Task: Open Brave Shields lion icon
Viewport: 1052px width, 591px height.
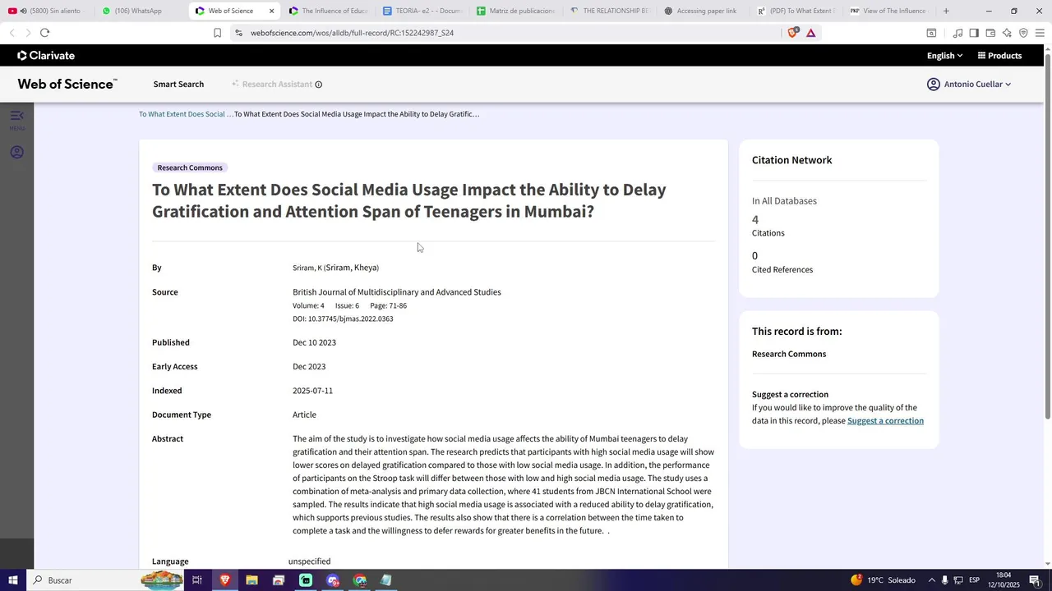Action: (793, 33)
